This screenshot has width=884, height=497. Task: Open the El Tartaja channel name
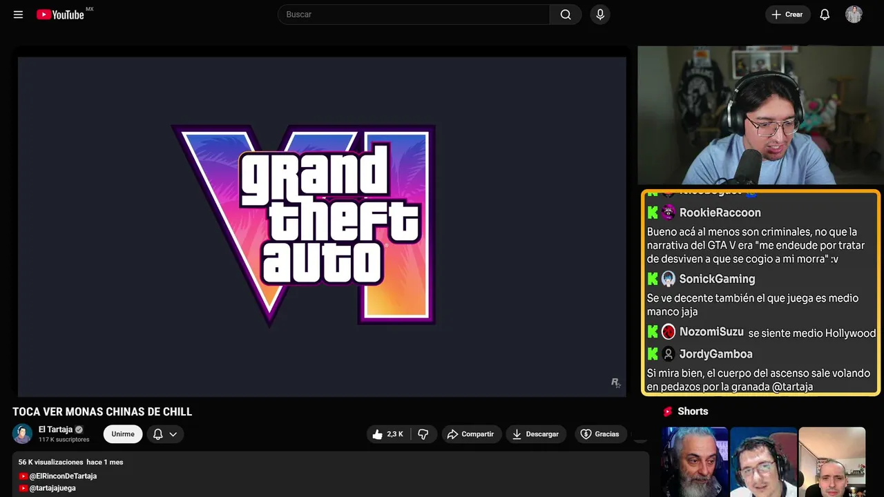tap(55, 429)
